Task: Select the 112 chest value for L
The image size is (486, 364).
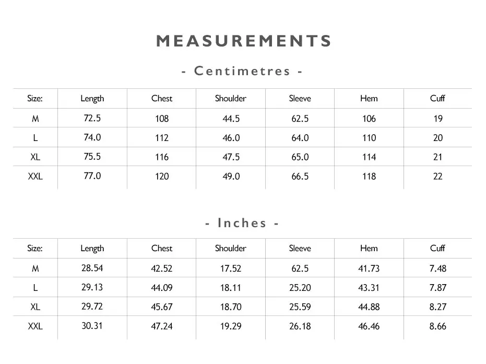Action: 162,138
